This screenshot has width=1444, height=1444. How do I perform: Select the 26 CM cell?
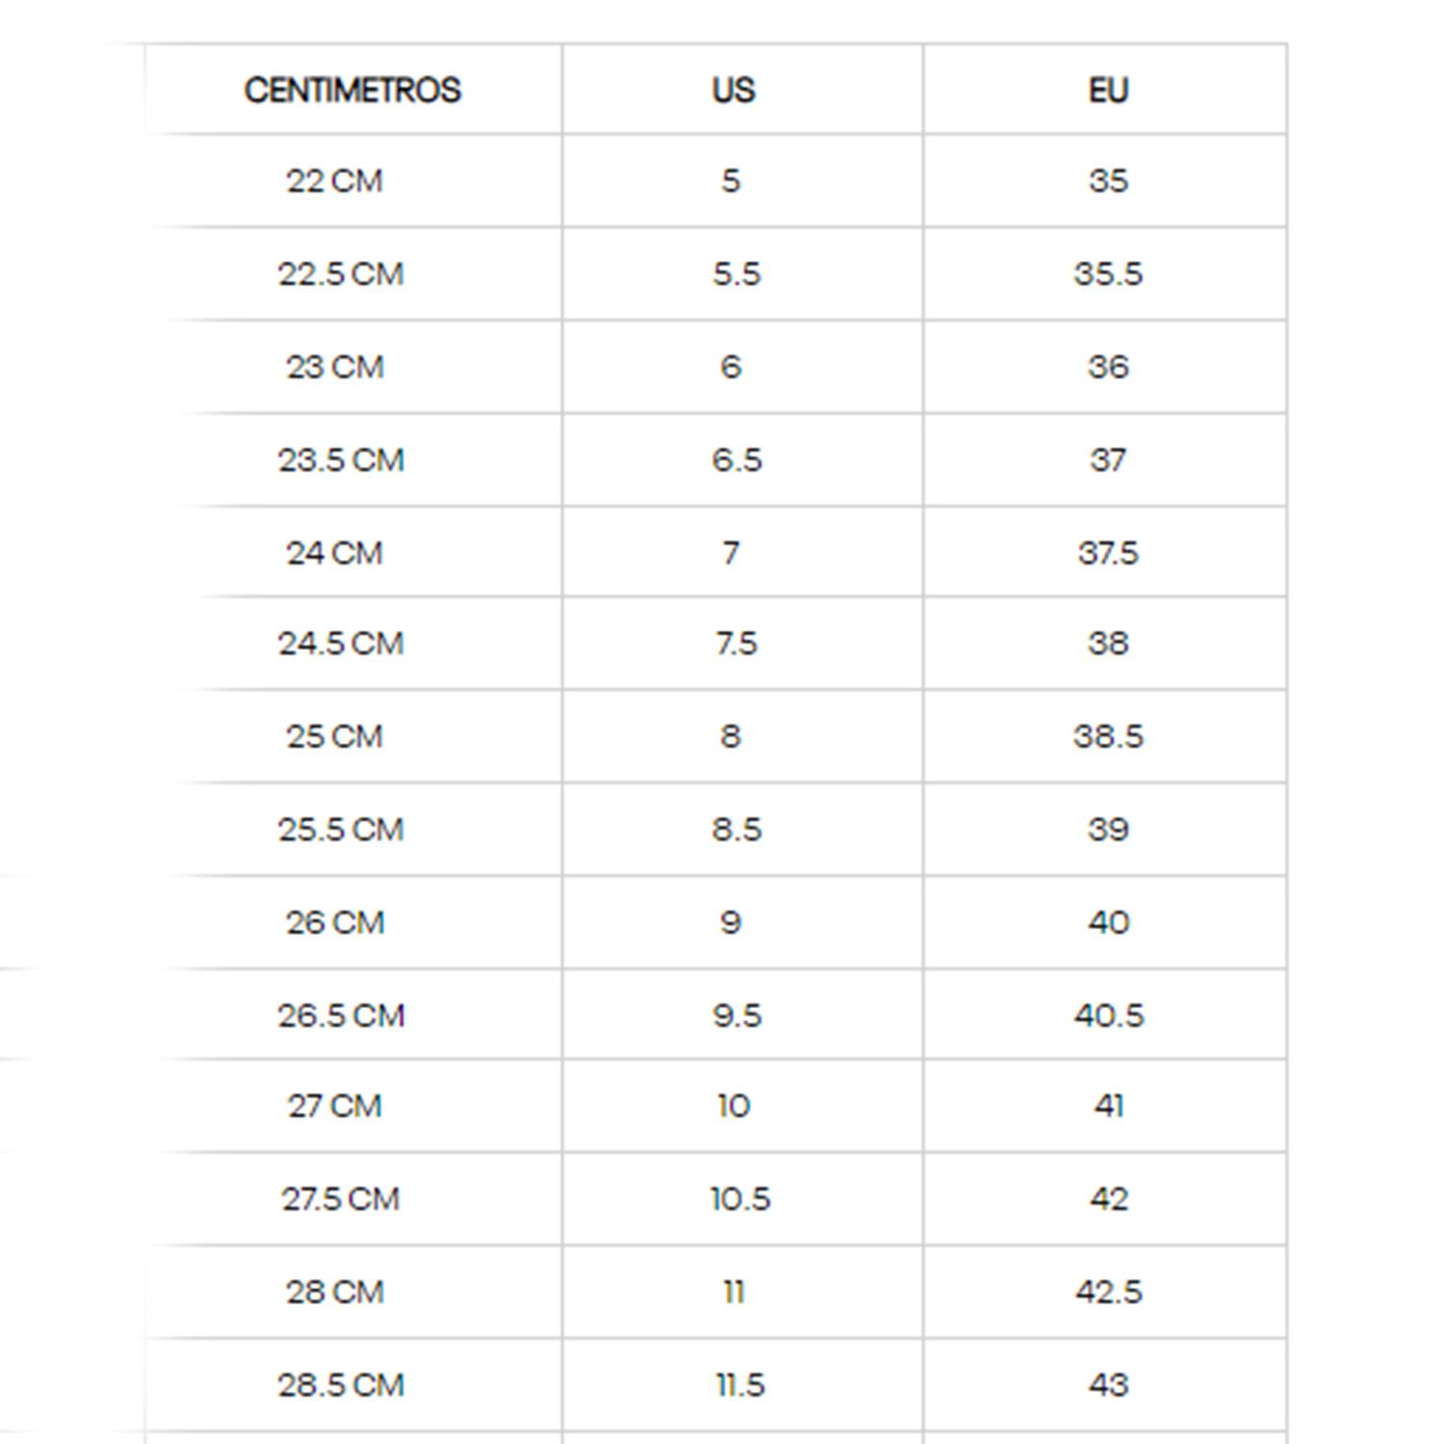[x=353, y=922]
